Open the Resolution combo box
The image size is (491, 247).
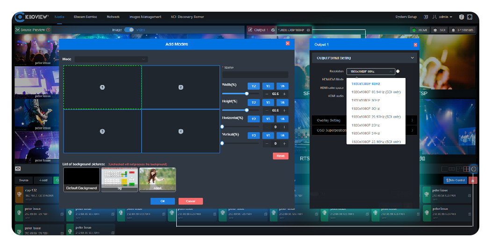(371, 71)
